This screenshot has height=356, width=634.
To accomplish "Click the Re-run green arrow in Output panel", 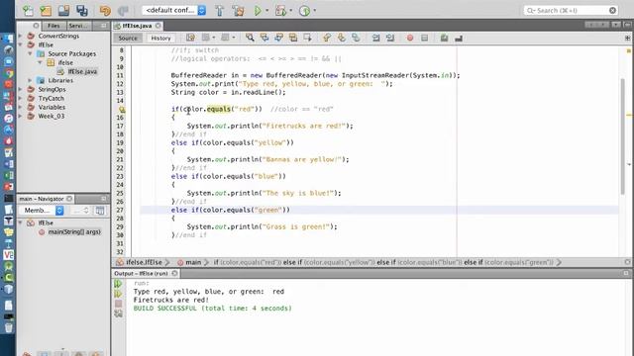I will click(x=118, y=284).
